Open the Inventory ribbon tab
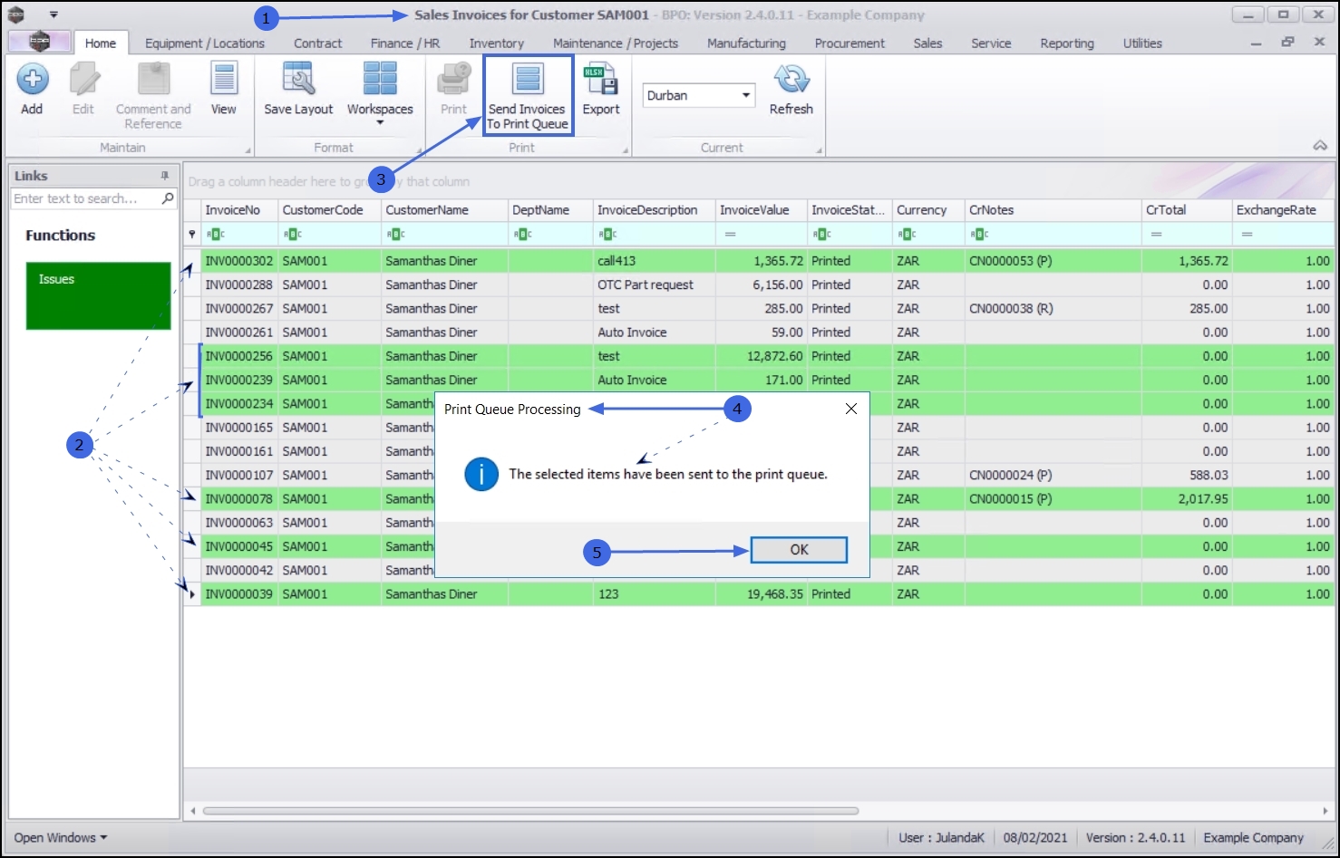The height and width of the screenshot is (858, 1340). point(496,43)
